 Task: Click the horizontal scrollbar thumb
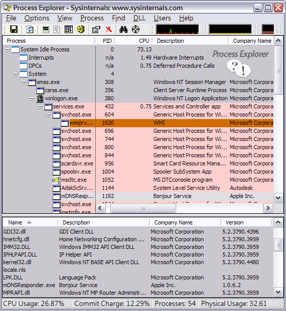tap(143, 208)
